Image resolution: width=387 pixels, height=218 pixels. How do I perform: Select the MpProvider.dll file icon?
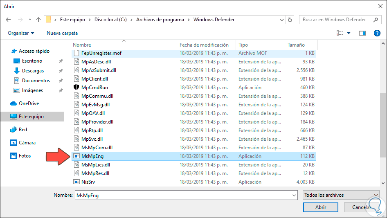(x=76, y=122)
